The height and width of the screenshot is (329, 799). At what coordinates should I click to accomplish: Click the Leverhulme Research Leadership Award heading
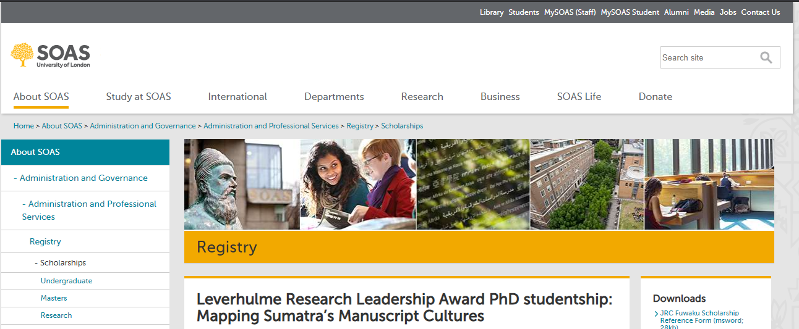pos(404,307)
